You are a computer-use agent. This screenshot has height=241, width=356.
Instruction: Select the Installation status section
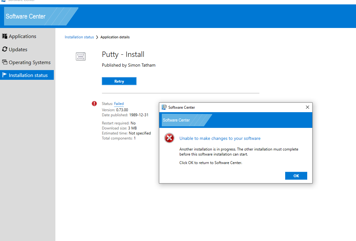27,75
